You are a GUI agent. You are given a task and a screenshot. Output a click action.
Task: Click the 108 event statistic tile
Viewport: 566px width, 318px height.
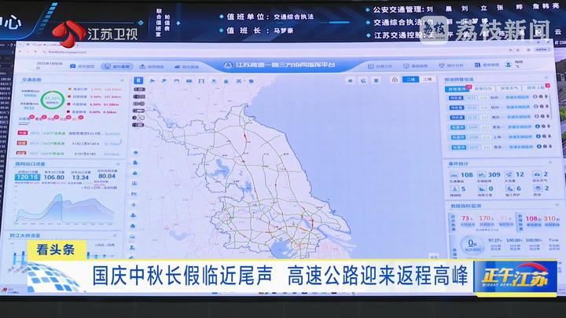coord(467,174)
